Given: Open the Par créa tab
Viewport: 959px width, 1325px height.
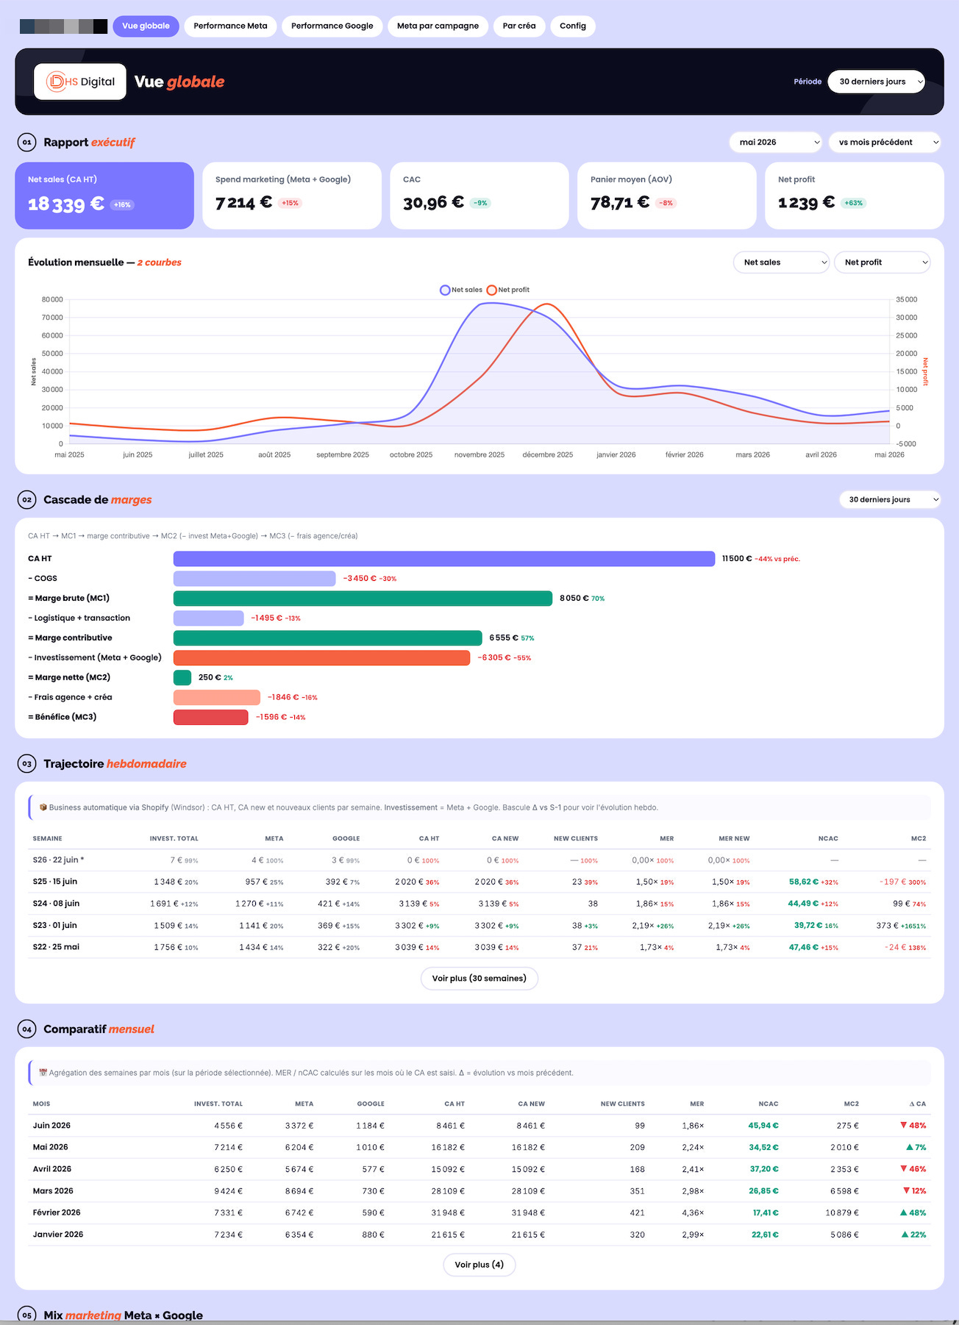Looking at the screenshot, I should coord(519,26).
